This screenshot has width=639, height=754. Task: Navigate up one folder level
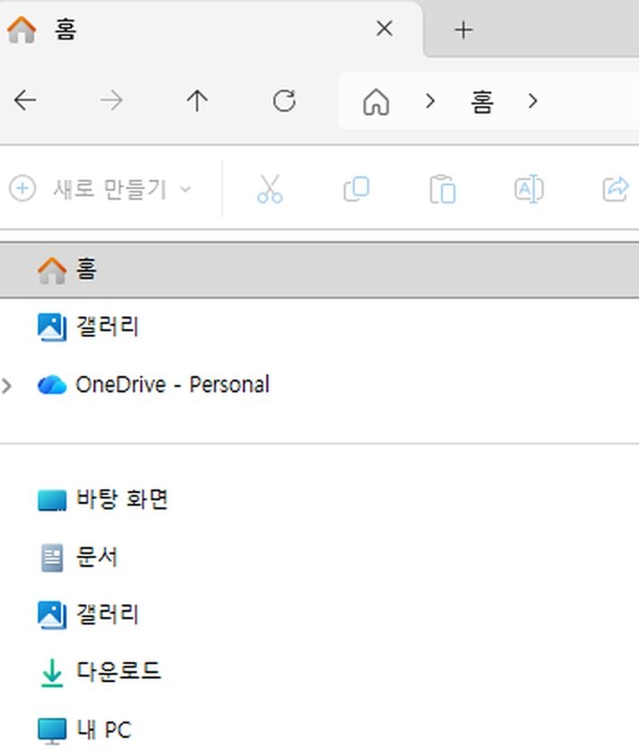pyautogui.click(x=197, y=101)
